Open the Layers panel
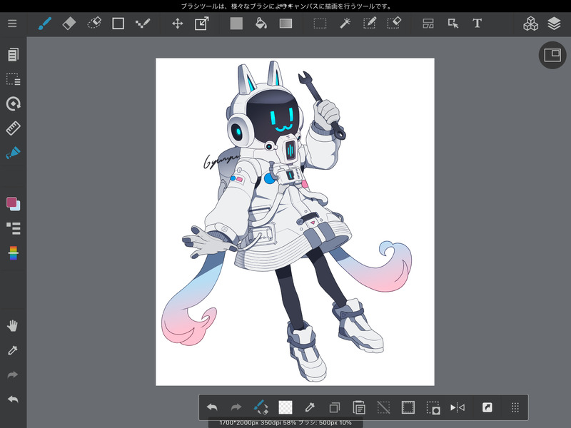Viewport: 571px width, 428px height. pyautogui.click(x=554, y=24)
